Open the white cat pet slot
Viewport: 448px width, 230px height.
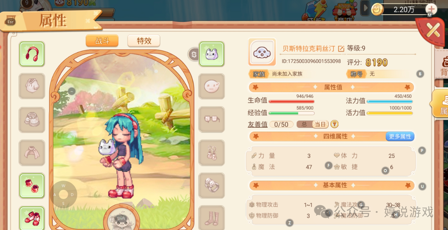click(211, 54)
